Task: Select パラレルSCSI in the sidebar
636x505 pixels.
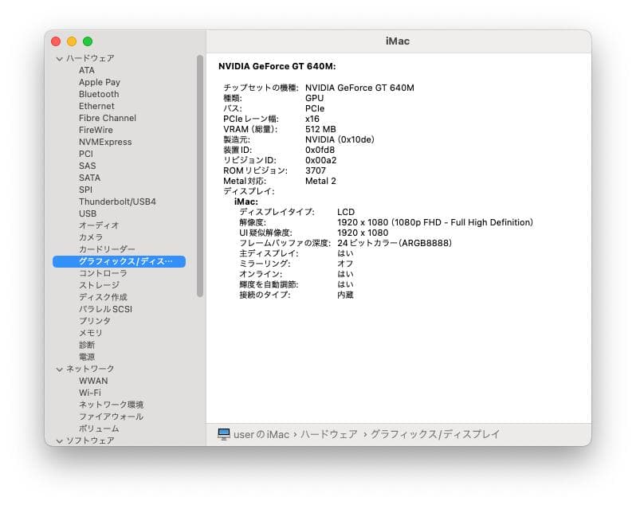Action: 105,309
